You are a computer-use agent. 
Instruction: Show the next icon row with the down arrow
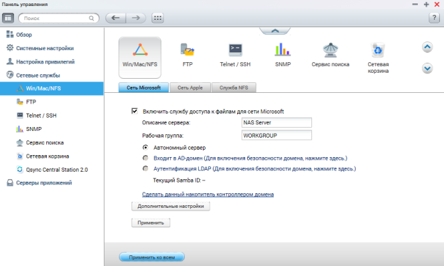427,68
